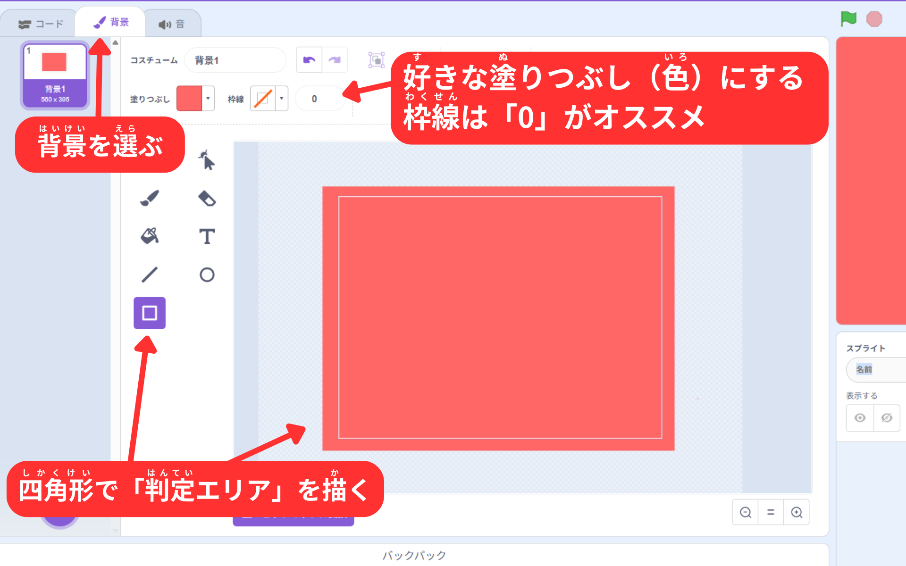Click the green flag to run

click(x=848, y=19)
